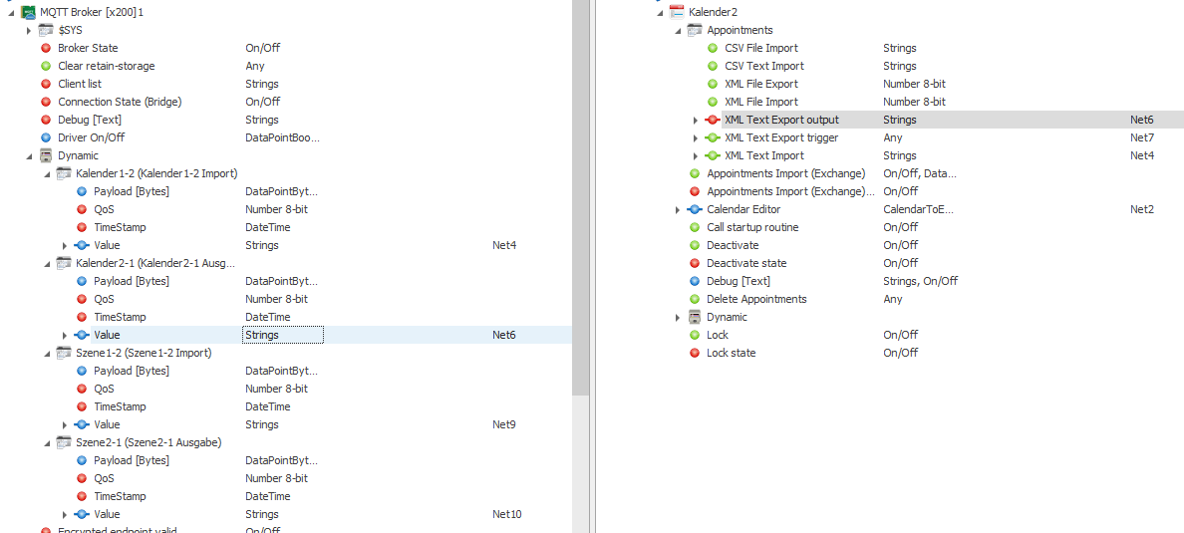Click the red XML Text Export output icon
The width and height of the screenshot is (1184, 533).
click(x=712, y=120)
